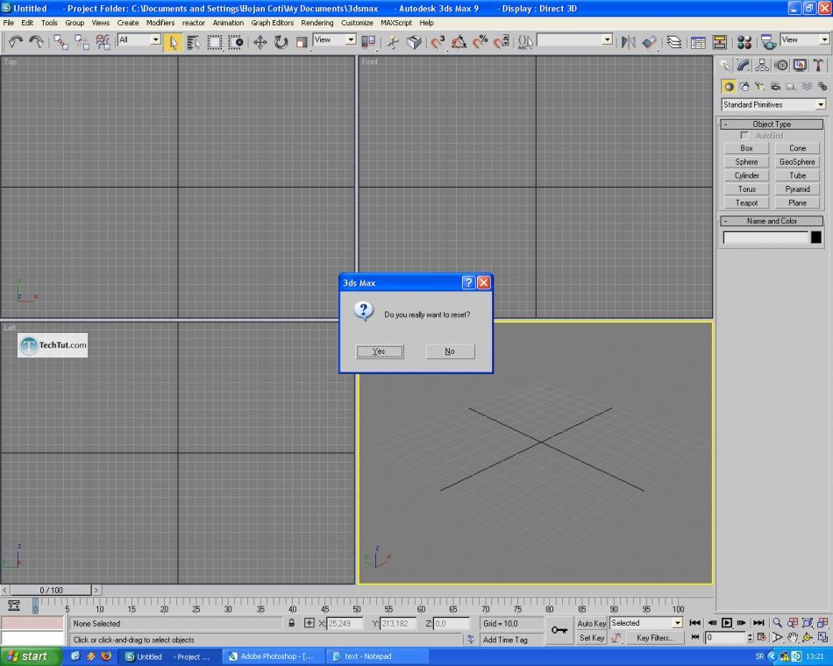833x666 pixels.
Task: Click the black object color swatch
Action: [x=816, y=237]
